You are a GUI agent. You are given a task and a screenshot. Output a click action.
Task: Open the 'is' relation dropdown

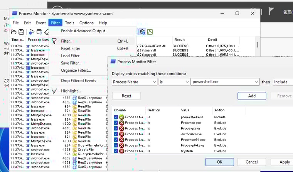[174, 82]
